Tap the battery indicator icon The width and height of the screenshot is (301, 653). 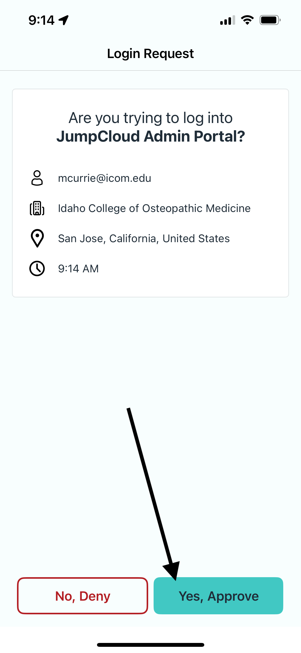[x=270, y=20]
